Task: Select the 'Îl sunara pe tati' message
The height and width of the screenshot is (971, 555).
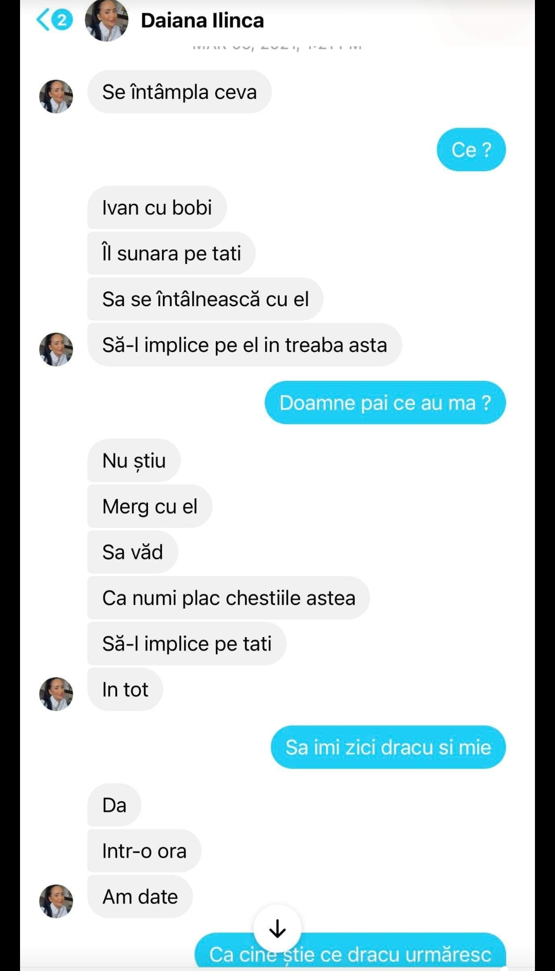Action: (x=171, y=253)
